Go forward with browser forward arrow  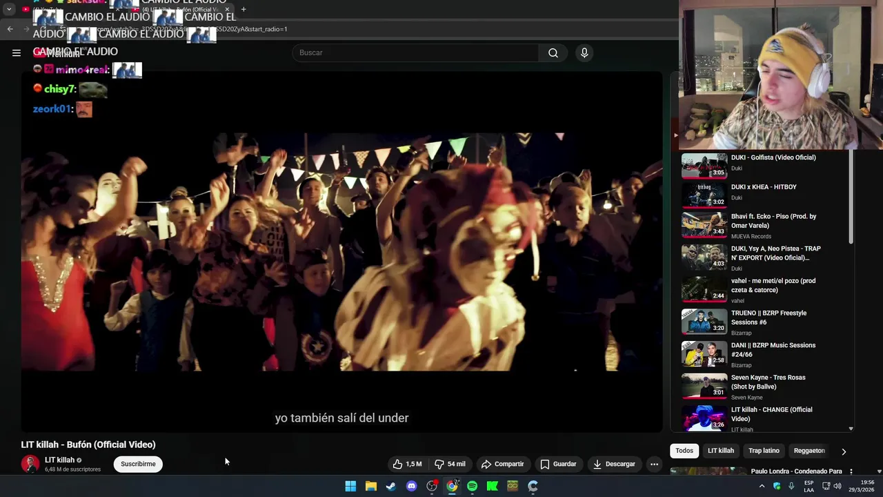click(28, 29)
